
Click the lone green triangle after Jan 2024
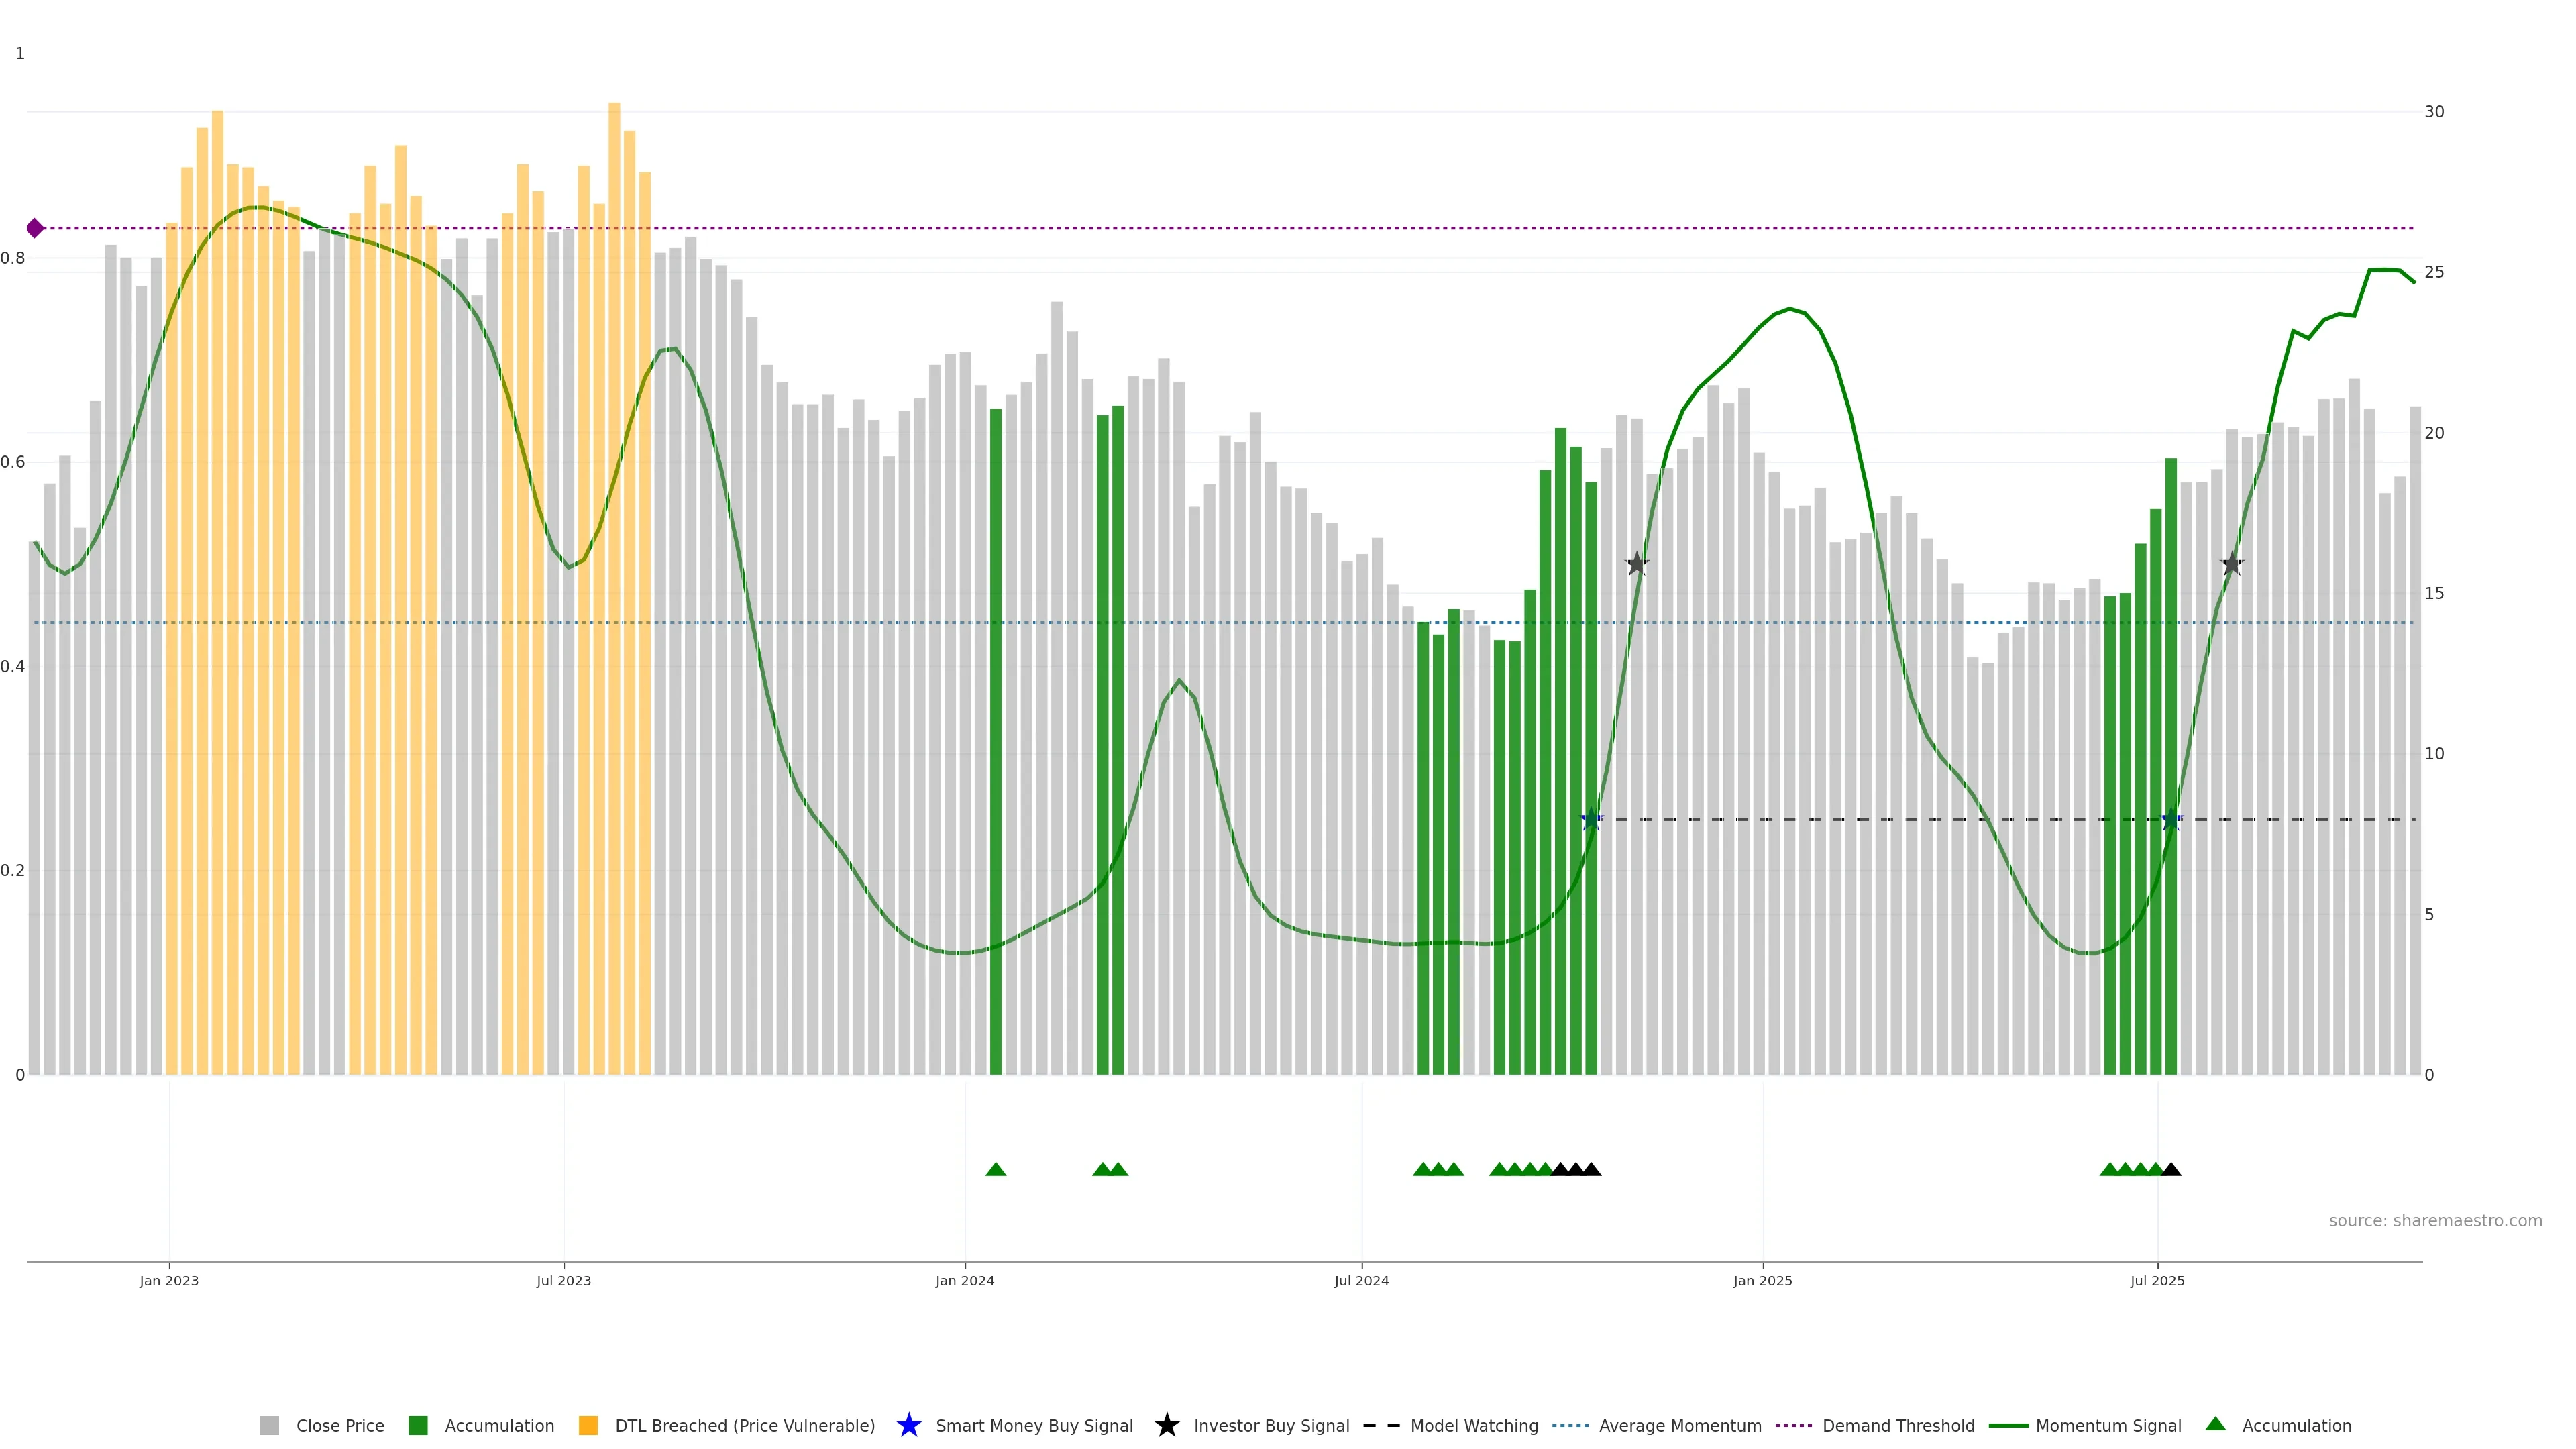(x=995, y=1169)
